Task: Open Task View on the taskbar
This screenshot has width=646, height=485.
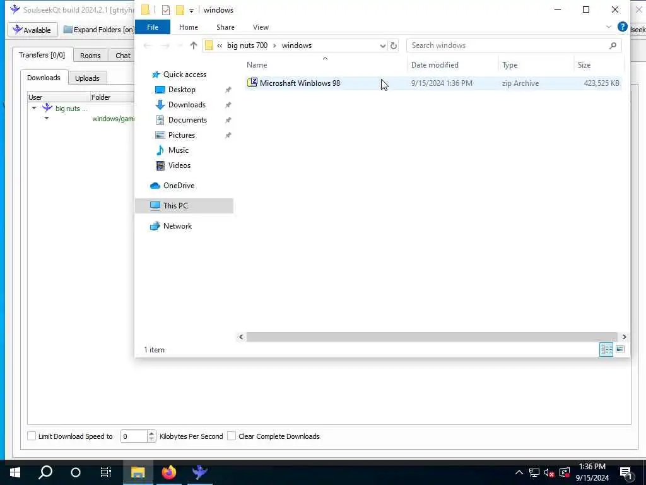Action: coord(106,472)
